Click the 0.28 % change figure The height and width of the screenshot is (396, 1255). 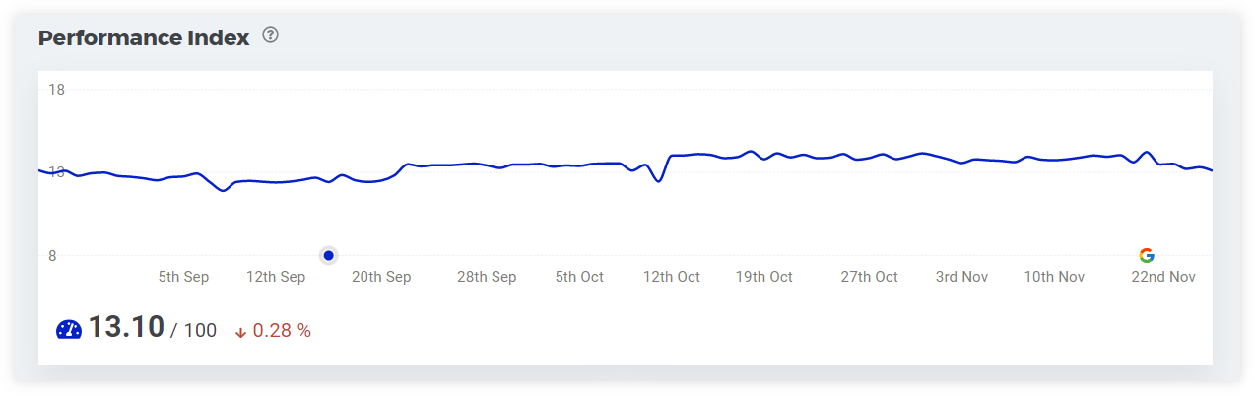282,331
